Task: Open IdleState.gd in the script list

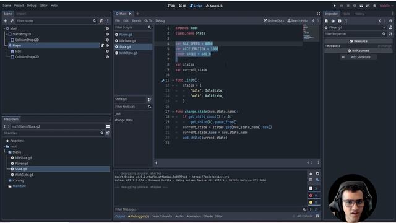Action: click(x=127, y=41)
